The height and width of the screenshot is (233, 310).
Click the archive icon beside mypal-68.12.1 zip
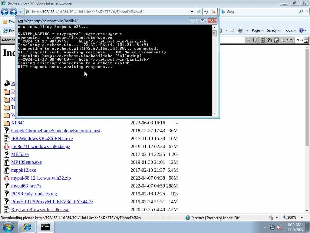(7, 178)
